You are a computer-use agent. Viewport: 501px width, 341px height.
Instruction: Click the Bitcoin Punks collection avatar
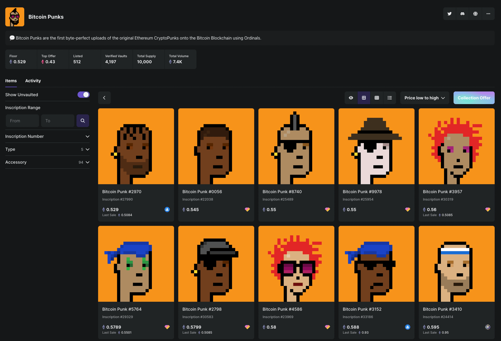[15, 17]
